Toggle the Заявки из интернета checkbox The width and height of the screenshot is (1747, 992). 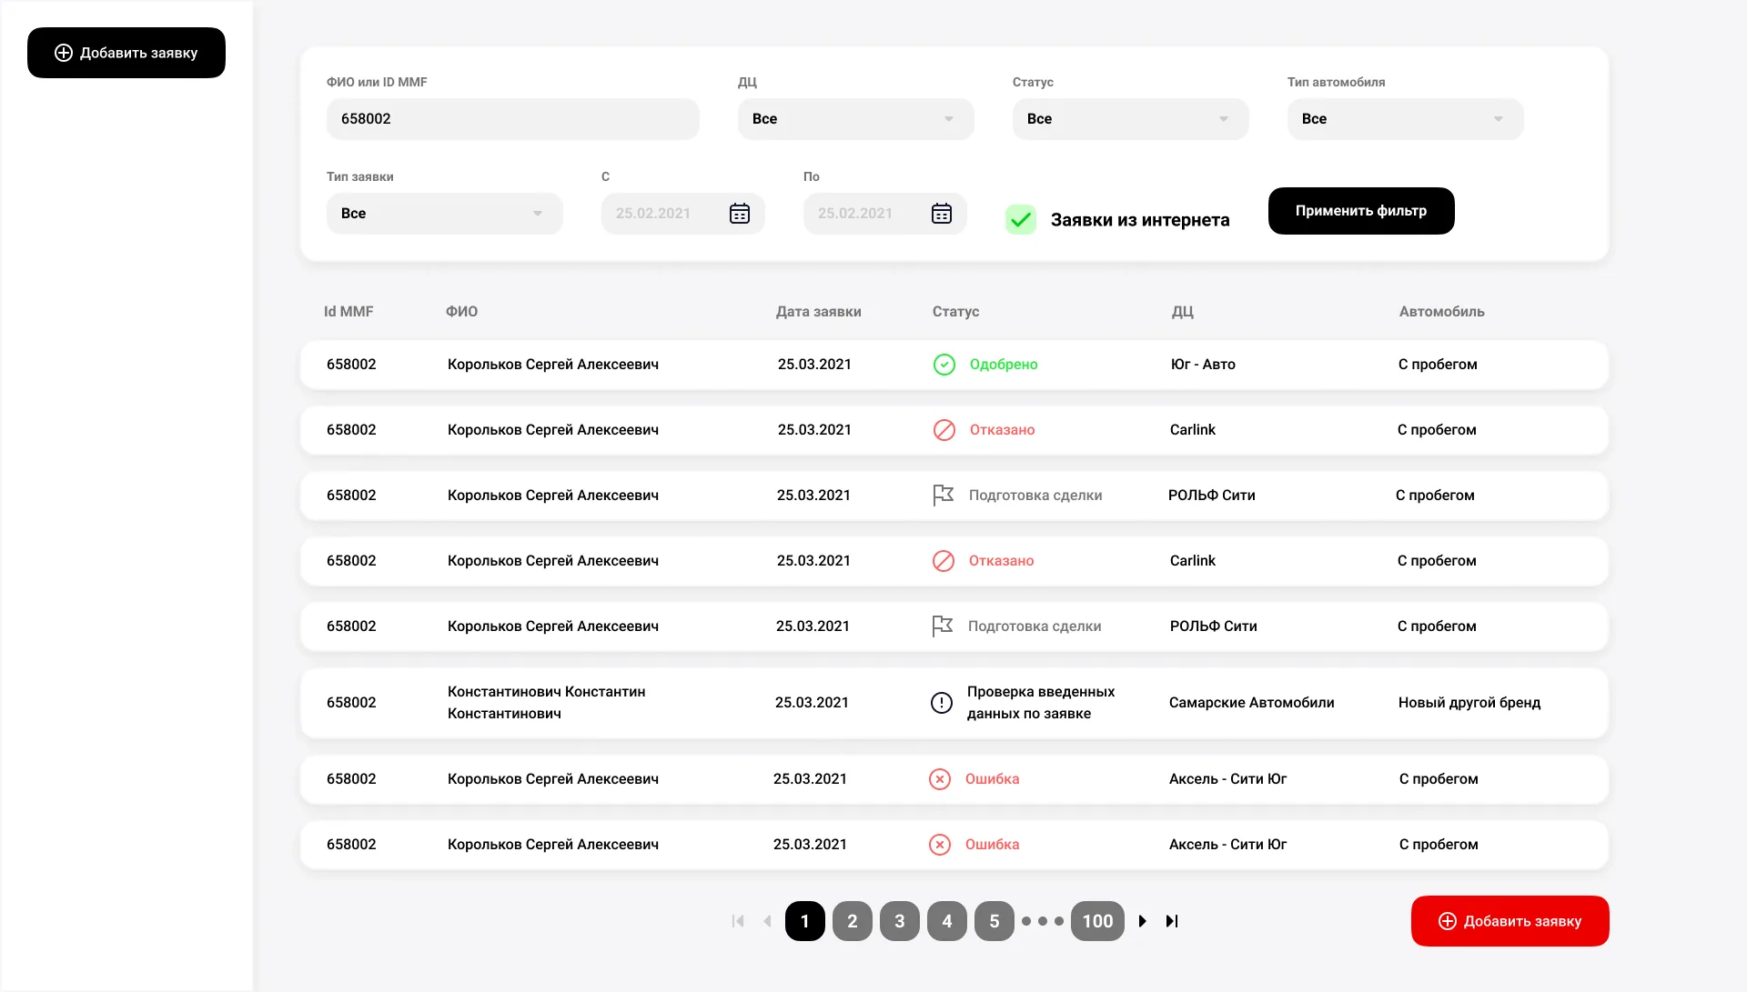click(1021, 220)
